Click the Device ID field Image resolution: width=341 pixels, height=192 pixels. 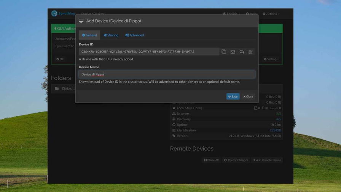(x=149, y=51)
